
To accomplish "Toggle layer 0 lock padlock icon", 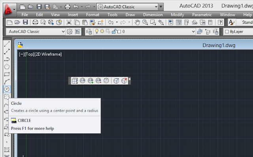I will (x=114, y=31).
